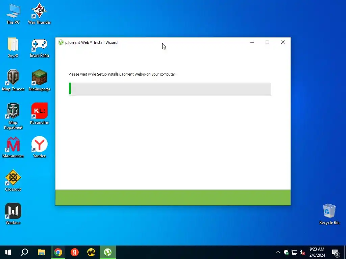The width and height of the screenshot is (346, 259).
Task: Click the muted volume tray icon
Action: pos(302,252)
